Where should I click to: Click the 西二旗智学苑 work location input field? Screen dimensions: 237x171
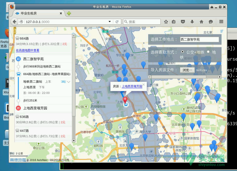tap(199, 40)
